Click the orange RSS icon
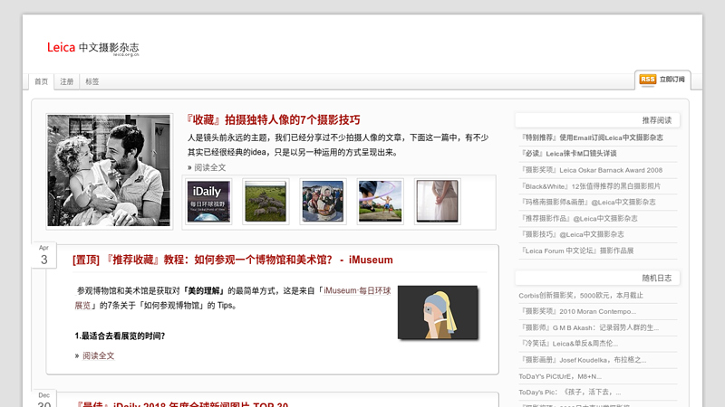Image resolution: width=725 pixels, height=407 pixels. point(647,80)
